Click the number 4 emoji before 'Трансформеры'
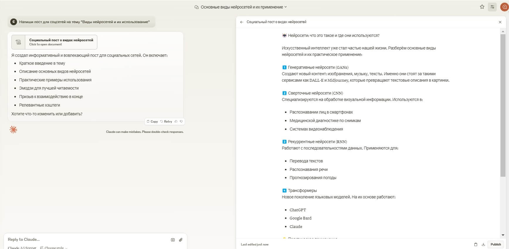Viewport: 509px width, 249px height. (x=284, y=190)
